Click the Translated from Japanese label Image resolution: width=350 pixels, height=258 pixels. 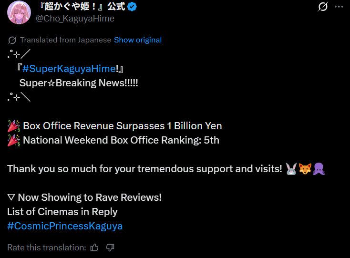click(x=66, y=40)
